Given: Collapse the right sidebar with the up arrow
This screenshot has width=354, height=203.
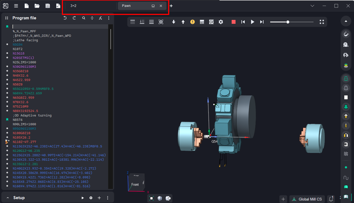Looking at the screenshot, I should 346,21.
